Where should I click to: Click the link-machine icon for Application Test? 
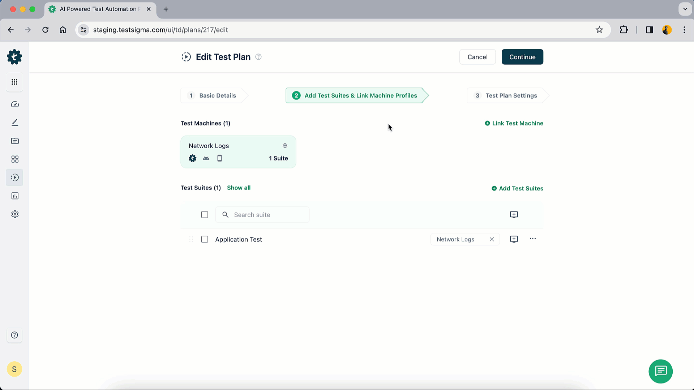pos(514,239)
